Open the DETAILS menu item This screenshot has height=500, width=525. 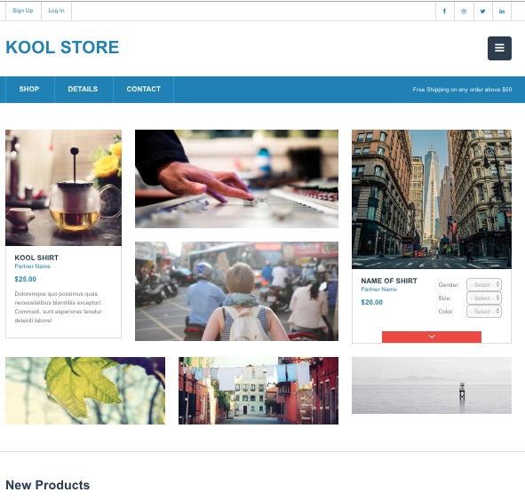click(x=83, y=89)
